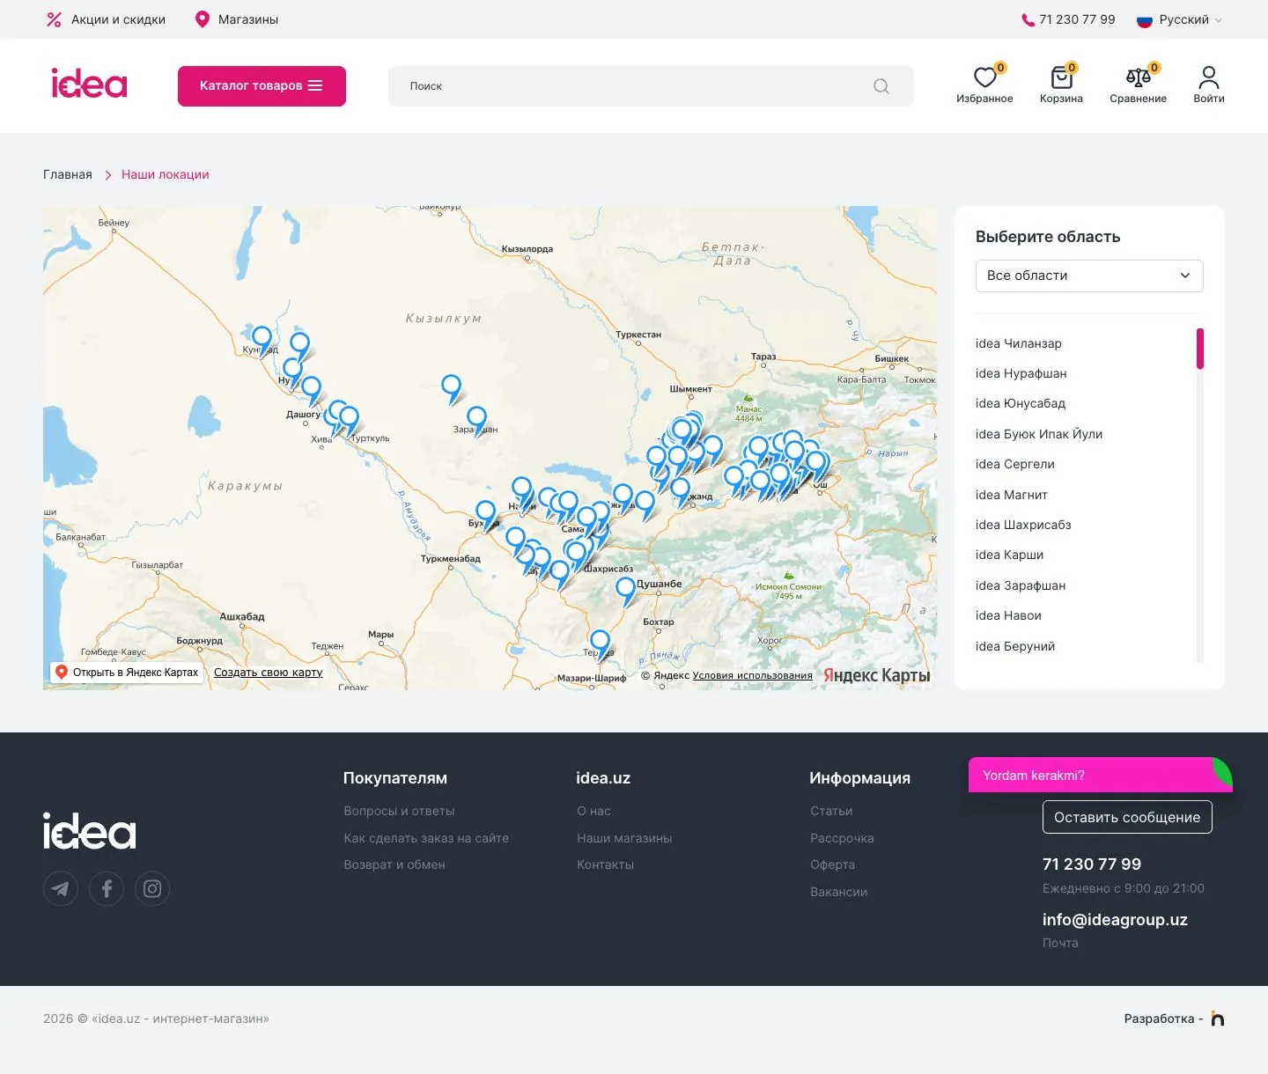Click the search magnifier icon
Screen dimensions: 1268x1074
pyautogui.click(x=881, y=86)
